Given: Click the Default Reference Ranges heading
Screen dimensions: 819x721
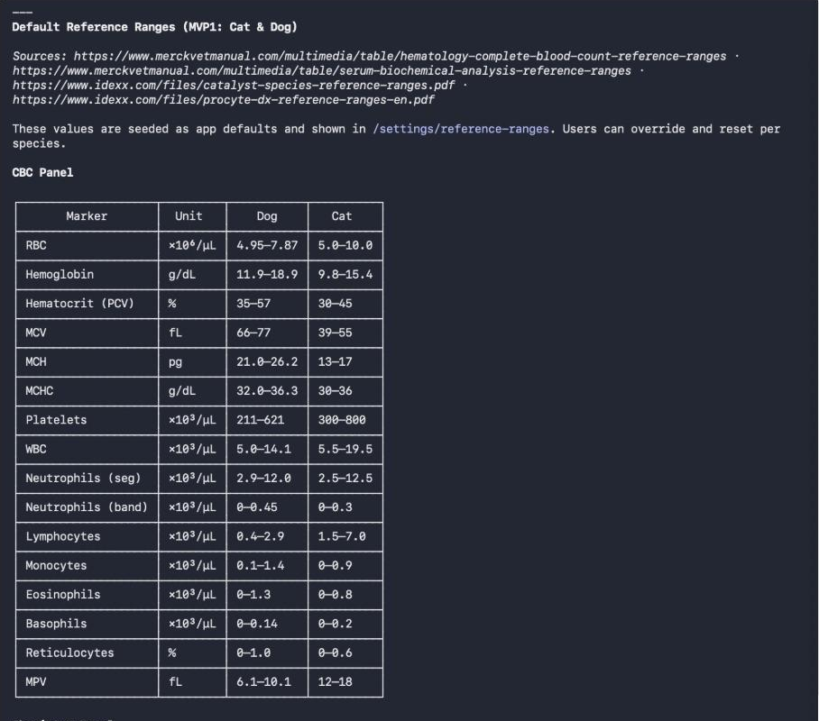Looking at the screenshot, I should 154,27.
